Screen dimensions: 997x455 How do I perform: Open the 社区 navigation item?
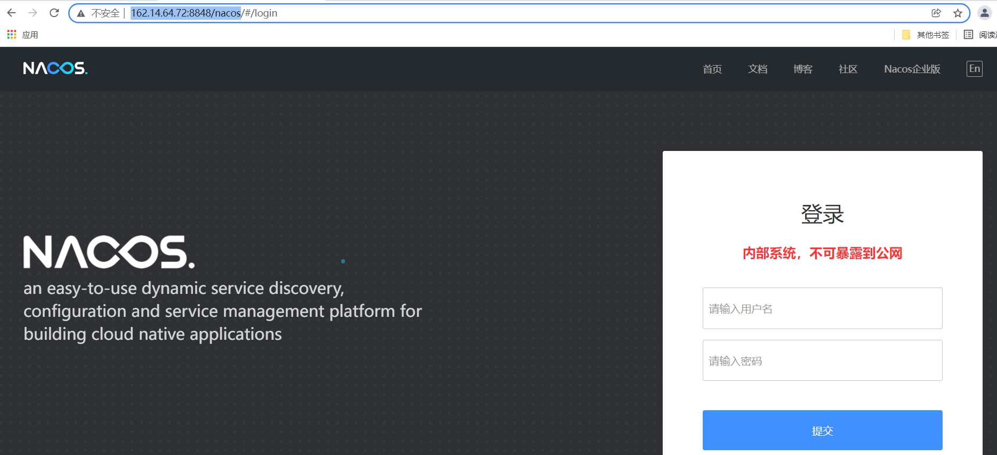848,69
